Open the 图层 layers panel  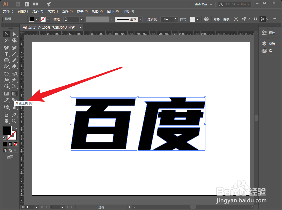pos(269,43)
